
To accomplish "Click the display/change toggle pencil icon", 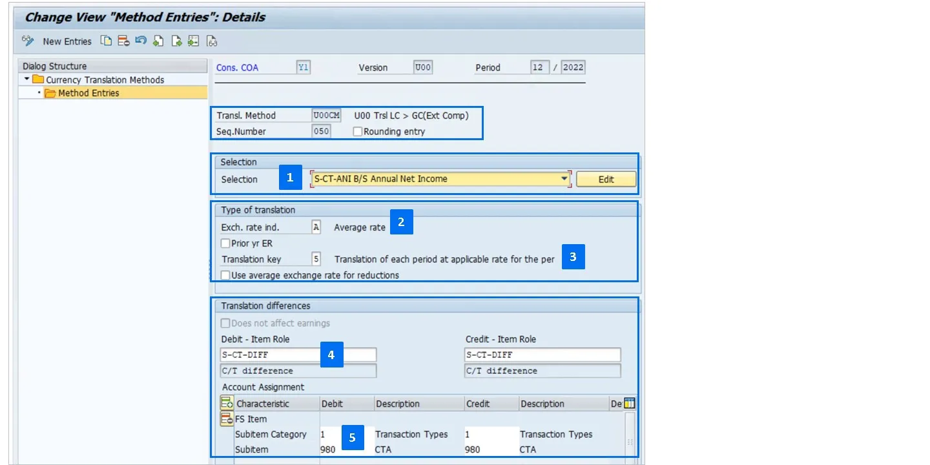I will click(x=28, y=41).
